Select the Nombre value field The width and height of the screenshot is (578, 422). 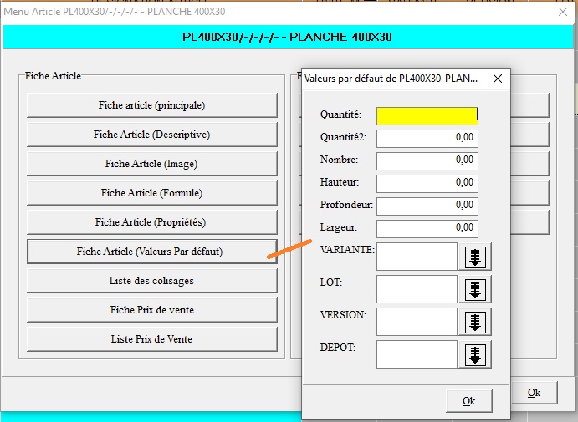tap(427, 160)
